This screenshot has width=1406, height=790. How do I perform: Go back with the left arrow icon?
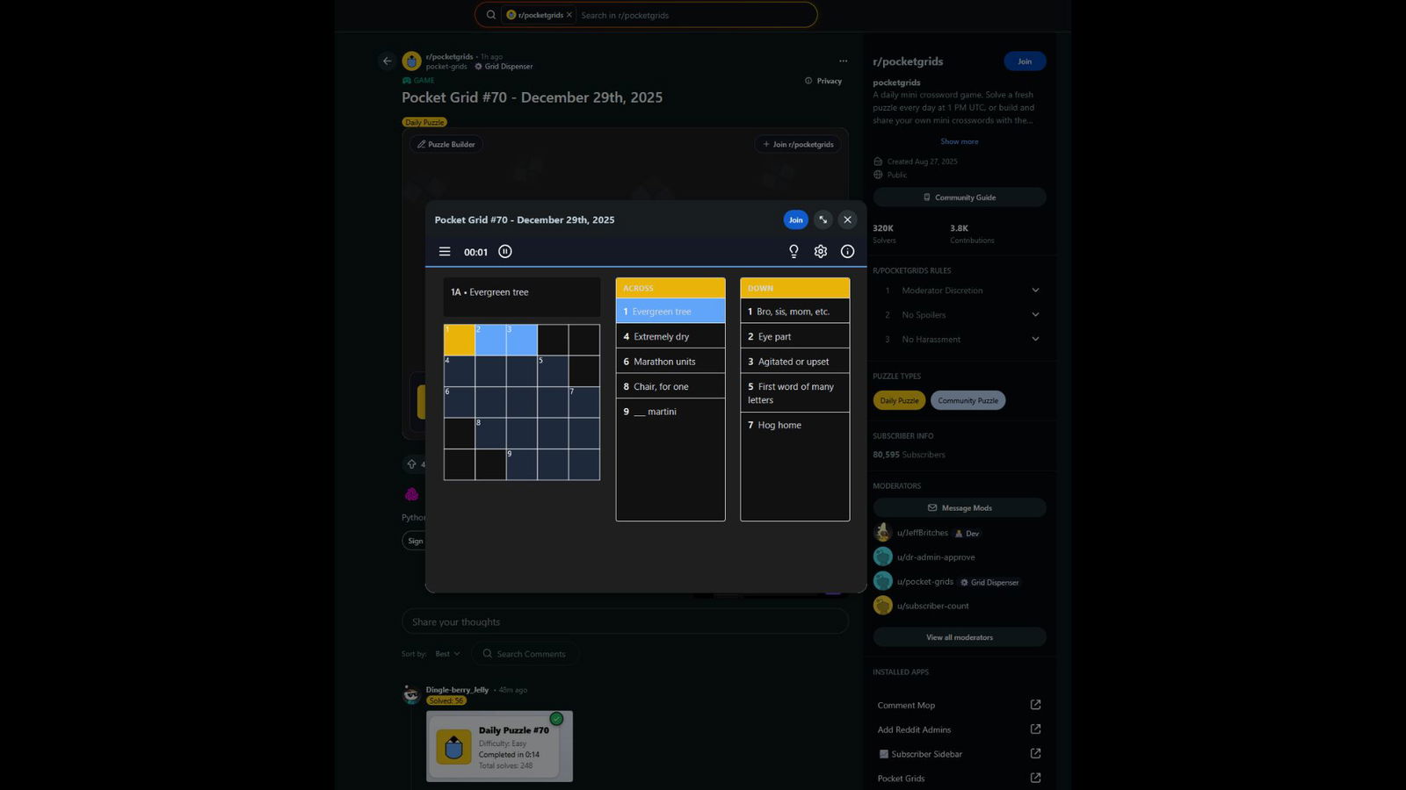pos(387,61)
